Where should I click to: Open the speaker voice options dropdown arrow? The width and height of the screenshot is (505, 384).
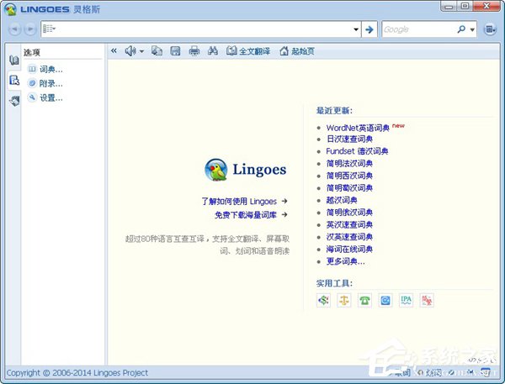coord(141,51)
